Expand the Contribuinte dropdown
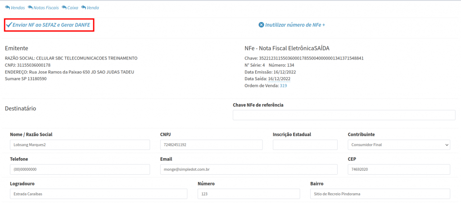 (x=399, y=145)
